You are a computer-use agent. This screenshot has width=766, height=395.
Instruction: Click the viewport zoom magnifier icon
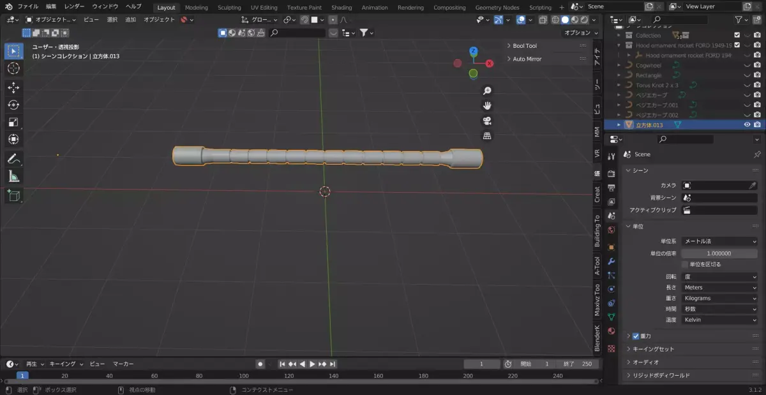pyautogui.click(x=487, y=91)
